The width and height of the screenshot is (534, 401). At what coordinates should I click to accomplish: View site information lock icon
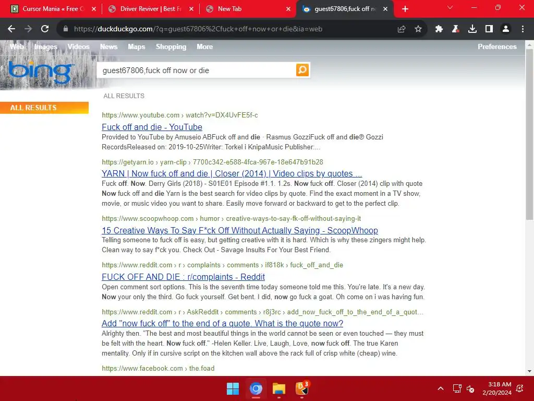[x=66, y=29]
